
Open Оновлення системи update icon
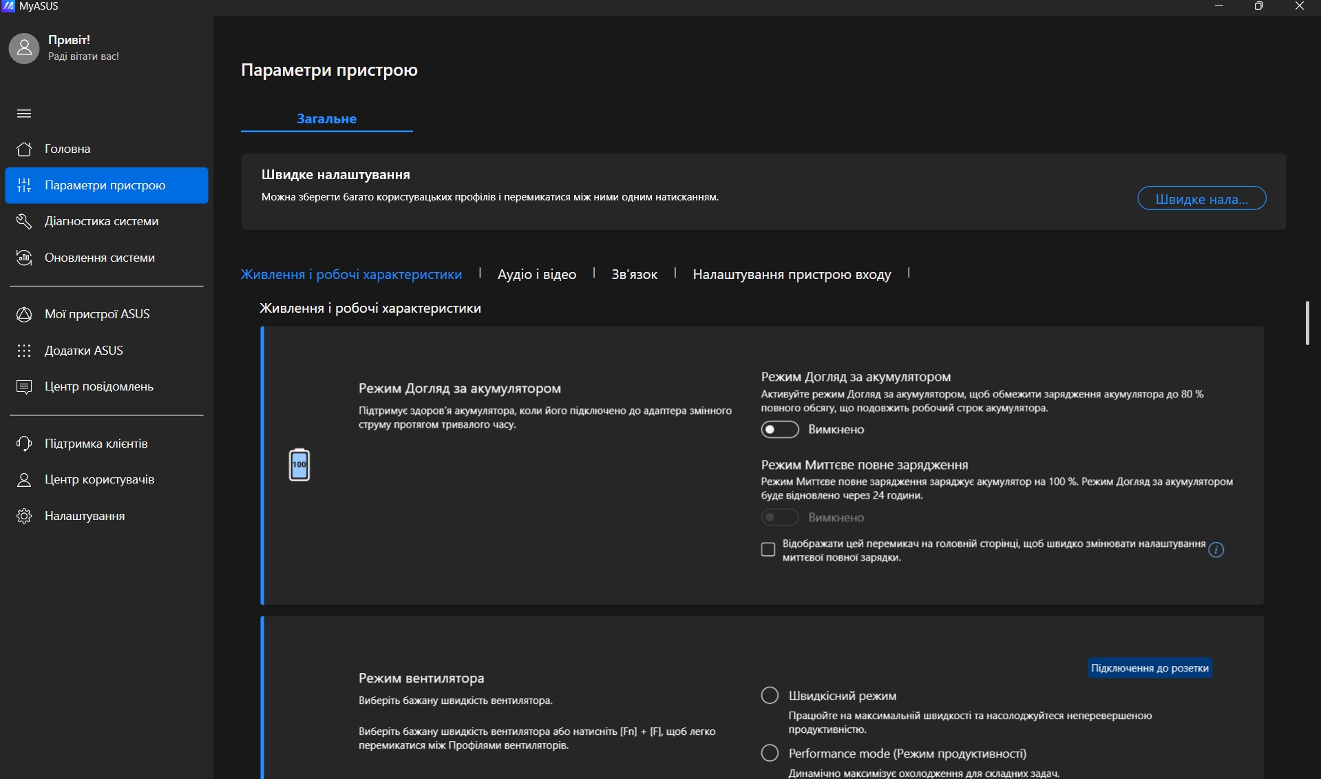[24, 258]
